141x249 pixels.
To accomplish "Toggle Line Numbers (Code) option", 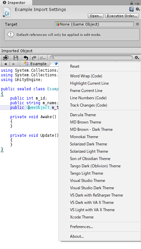I will pyautogui.click(x=88, y=98).
